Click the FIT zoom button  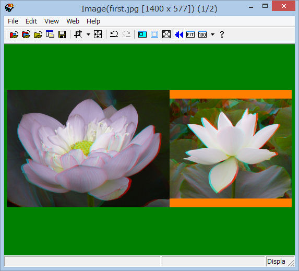(x=190, y=34)
